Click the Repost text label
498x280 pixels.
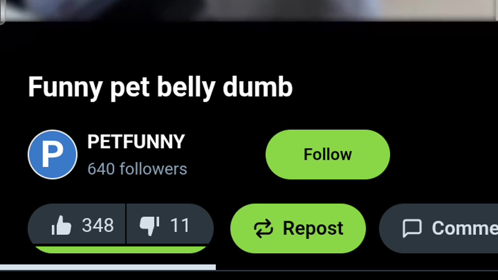tap(313, 228)
